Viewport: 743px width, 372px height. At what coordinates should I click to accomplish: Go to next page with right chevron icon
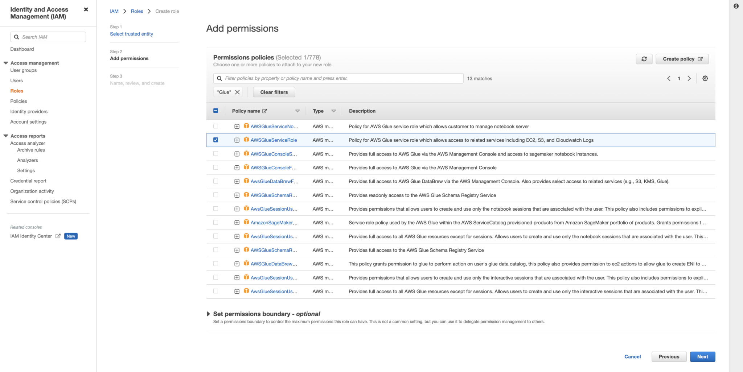pyautogui.click(x=689, y=78)
